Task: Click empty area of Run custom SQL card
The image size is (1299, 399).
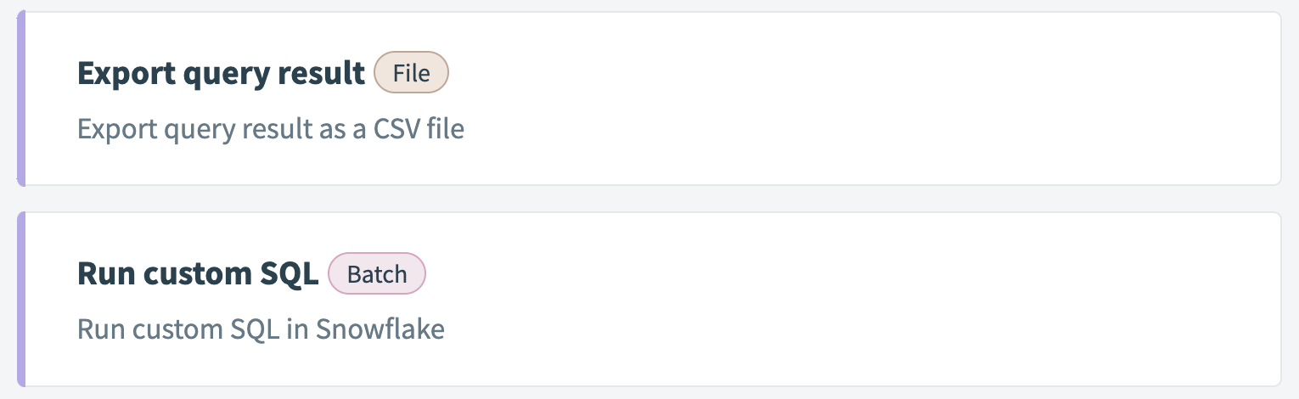Action: [849, 299]
